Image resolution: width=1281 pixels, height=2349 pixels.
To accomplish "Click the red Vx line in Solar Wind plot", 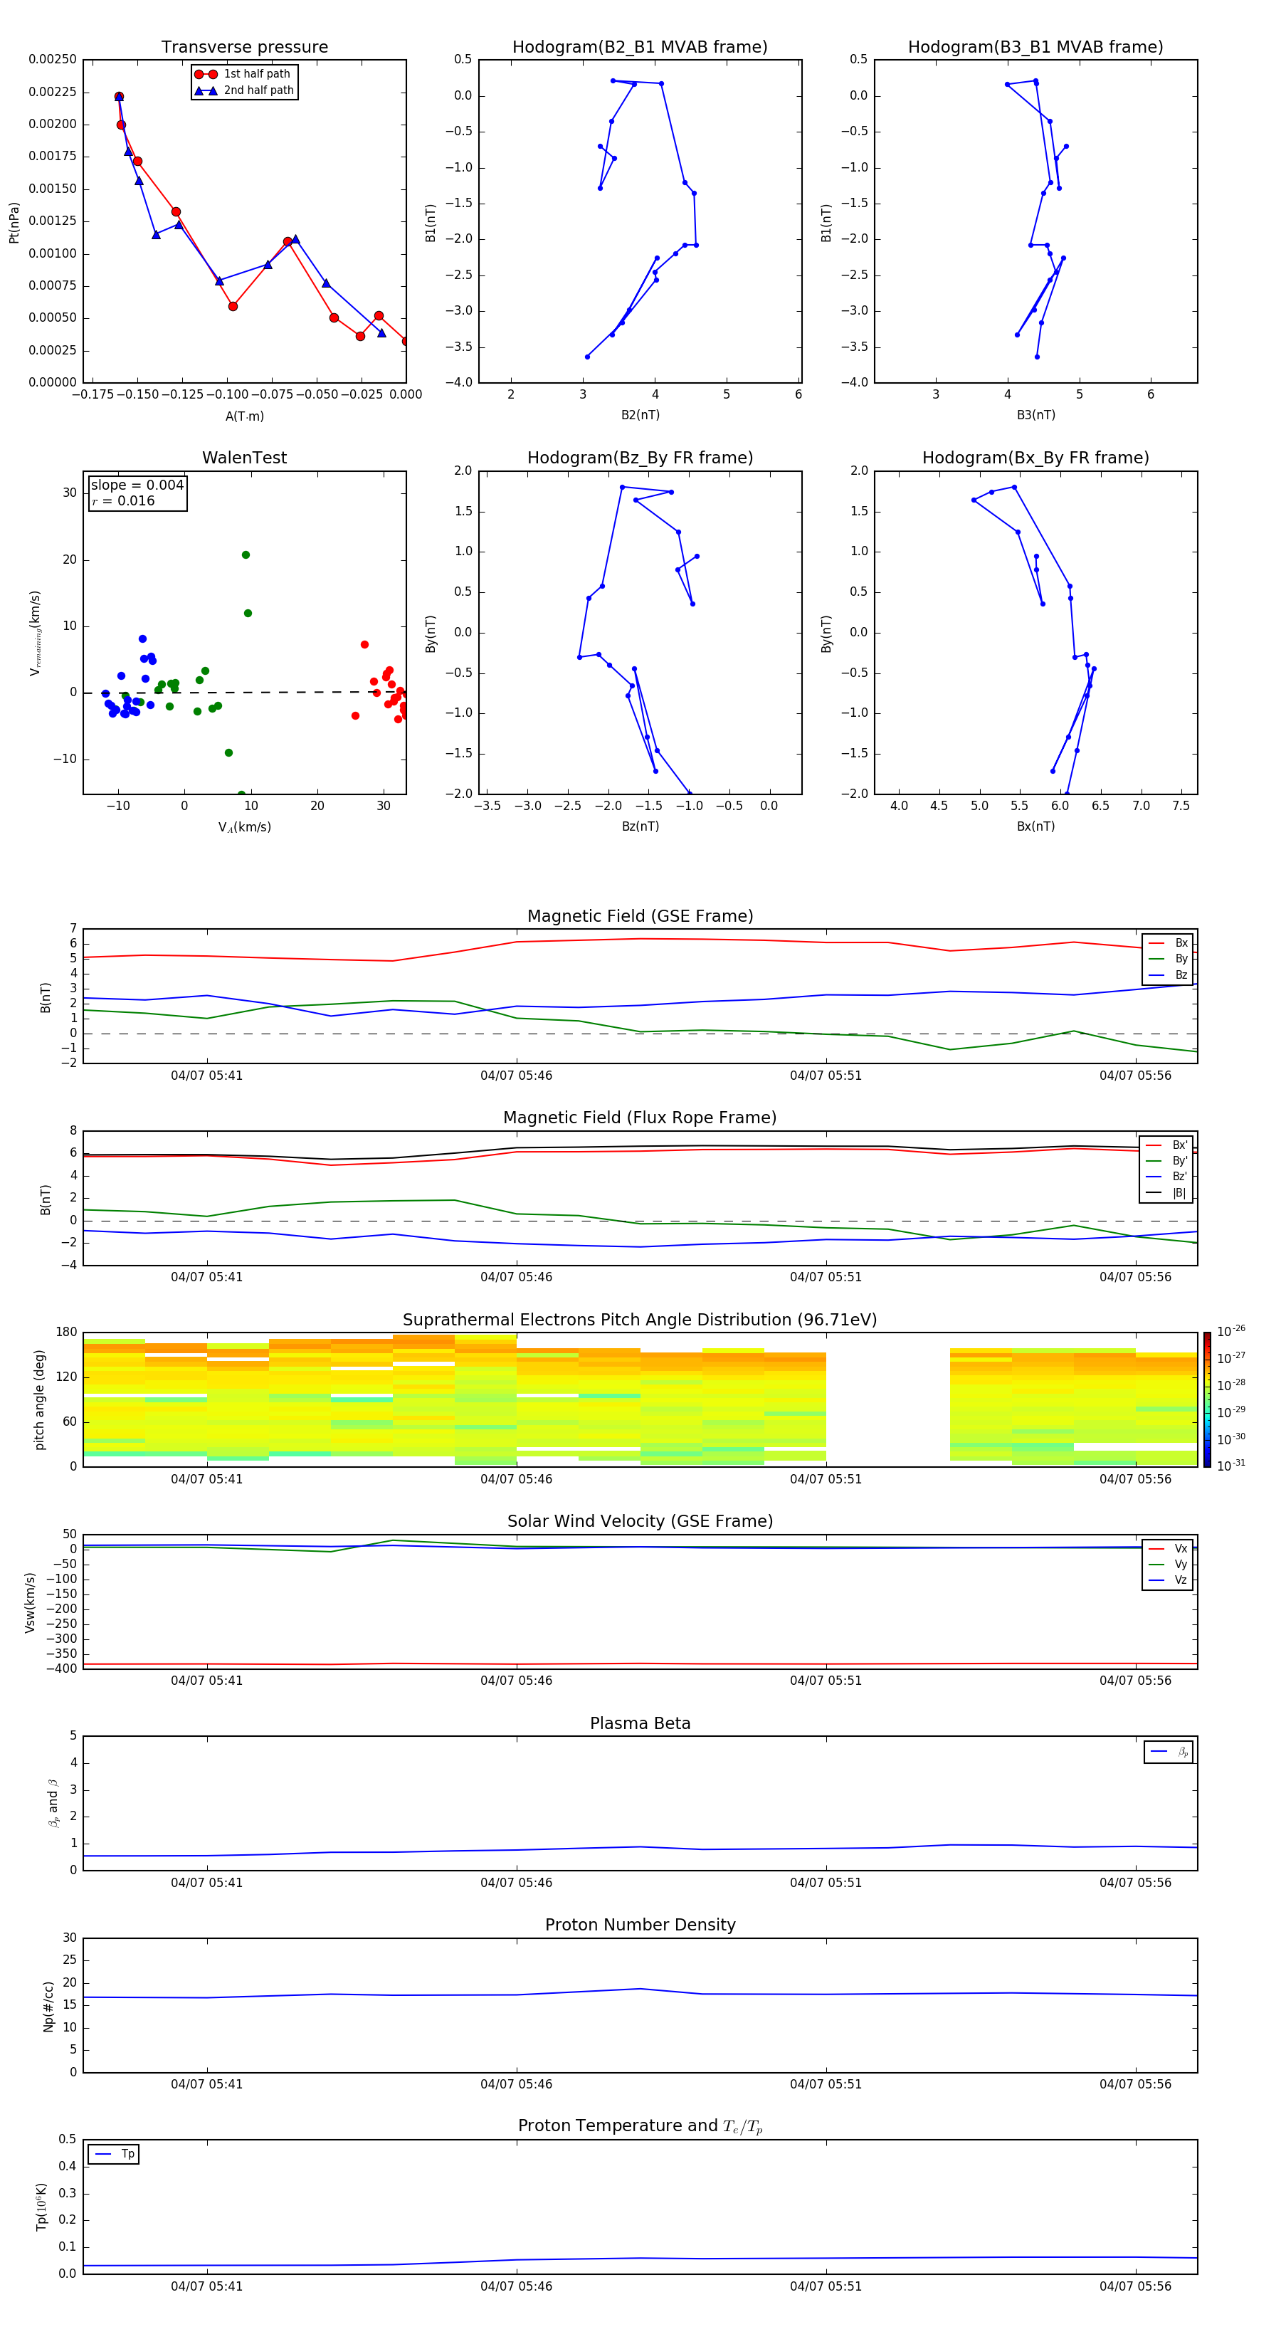I will (x=640, y=1664).
